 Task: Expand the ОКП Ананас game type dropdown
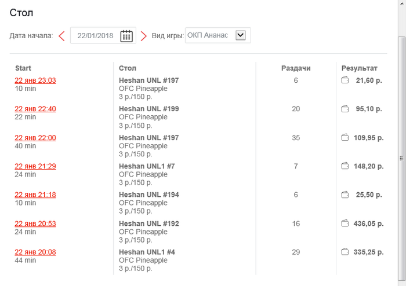click(x=241, y=35)
